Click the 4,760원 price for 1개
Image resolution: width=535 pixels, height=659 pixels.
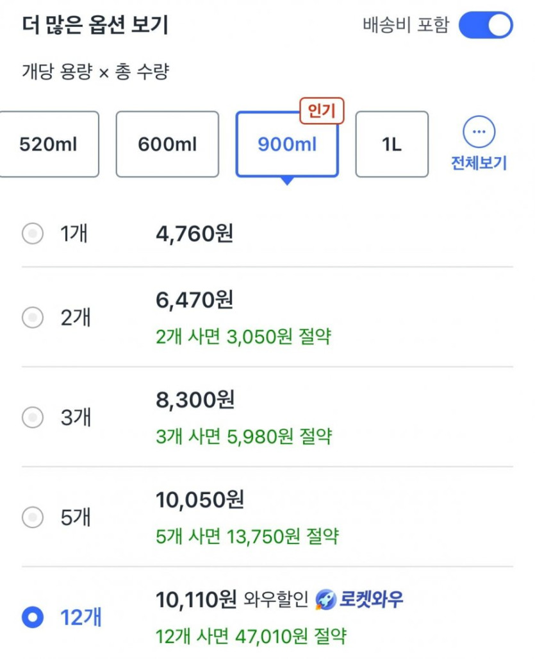(x=194, y=234)
